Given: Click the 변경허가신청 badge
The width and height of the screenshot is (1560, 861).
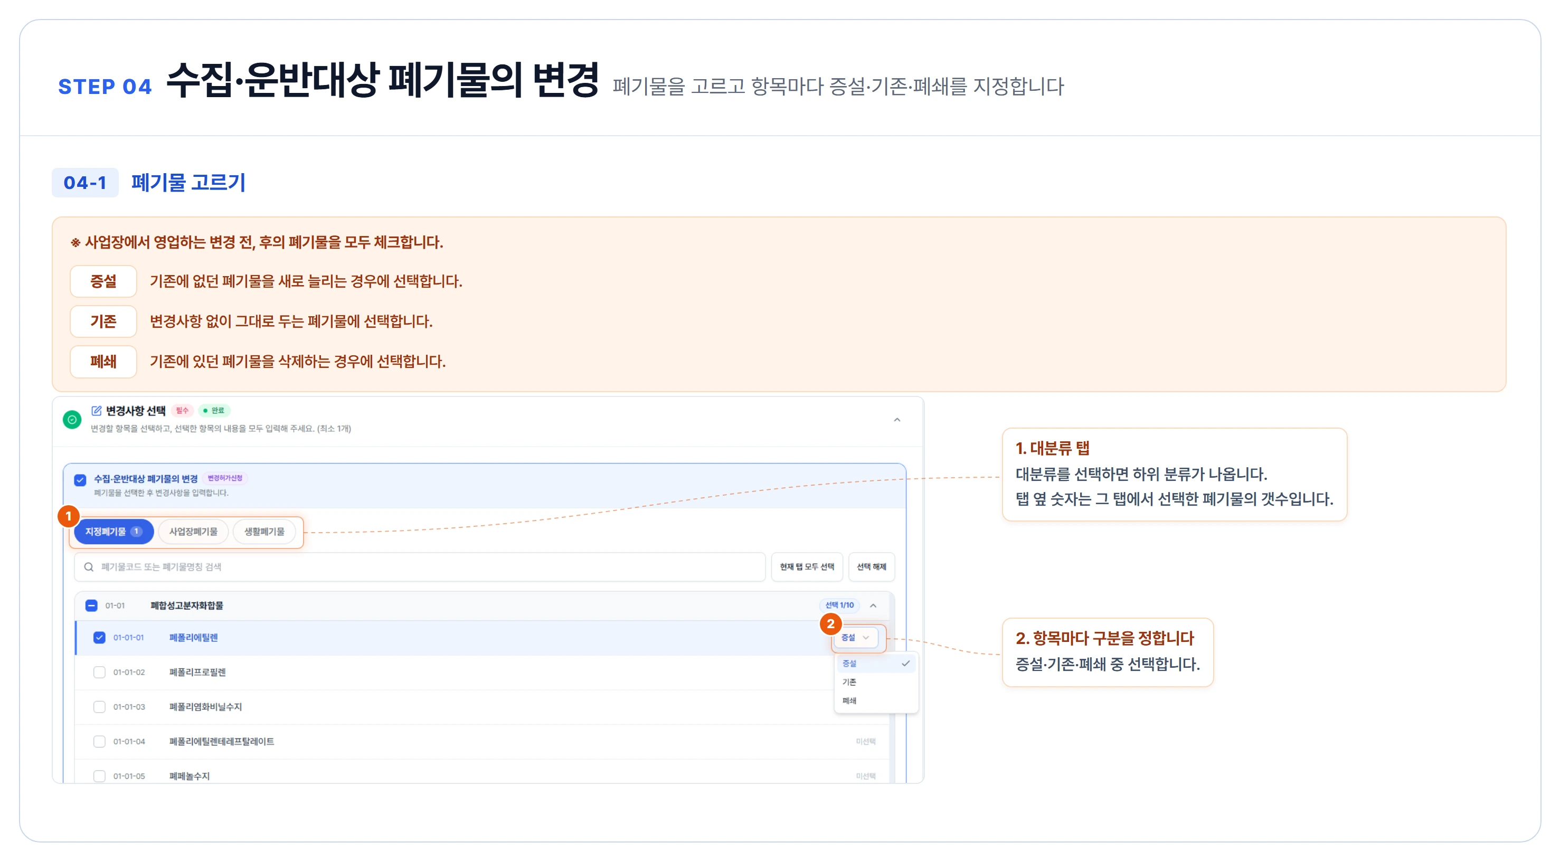Looking at the screenshot, I should point(225,478).
